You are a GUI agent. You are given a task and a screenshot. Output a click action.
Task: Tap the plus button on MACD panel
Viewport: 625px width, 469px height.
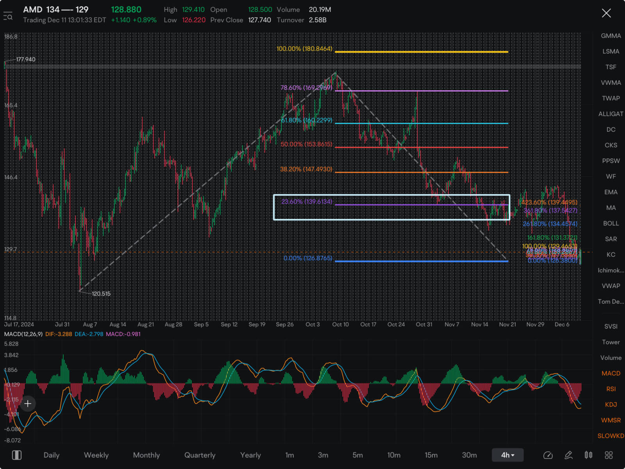coord(28,403)
